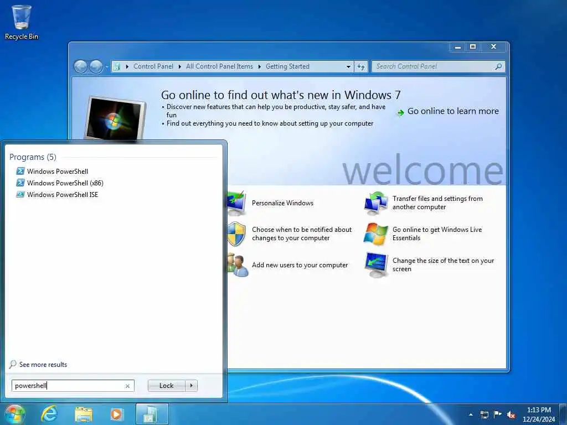Maximize the Getting Started window

point(473,46)
